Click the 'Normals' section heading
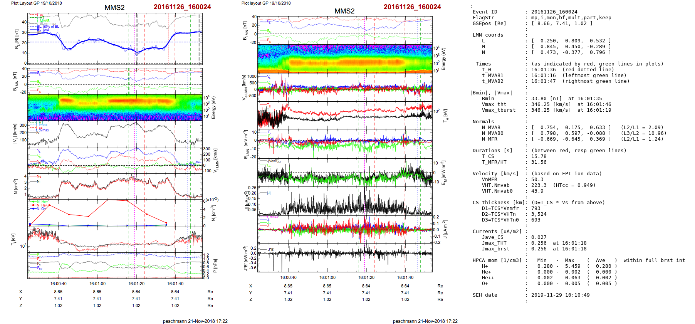This screenshot has width=695, height=324. [483, 122]
